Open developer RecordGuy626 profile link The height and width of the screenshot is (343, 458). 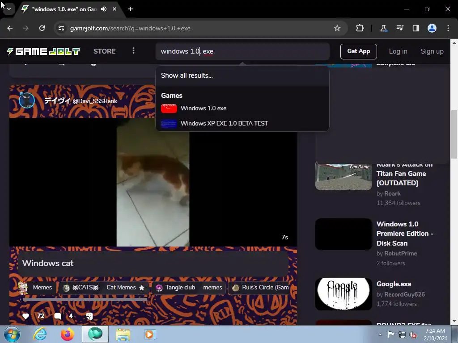coord(404,295)
